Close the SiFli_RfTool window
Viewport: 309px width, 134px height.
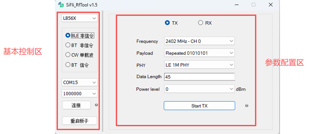[270, 5]
